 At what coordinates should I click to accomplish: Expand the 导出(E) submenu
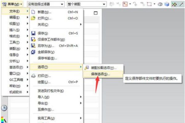tap(56, 103)
